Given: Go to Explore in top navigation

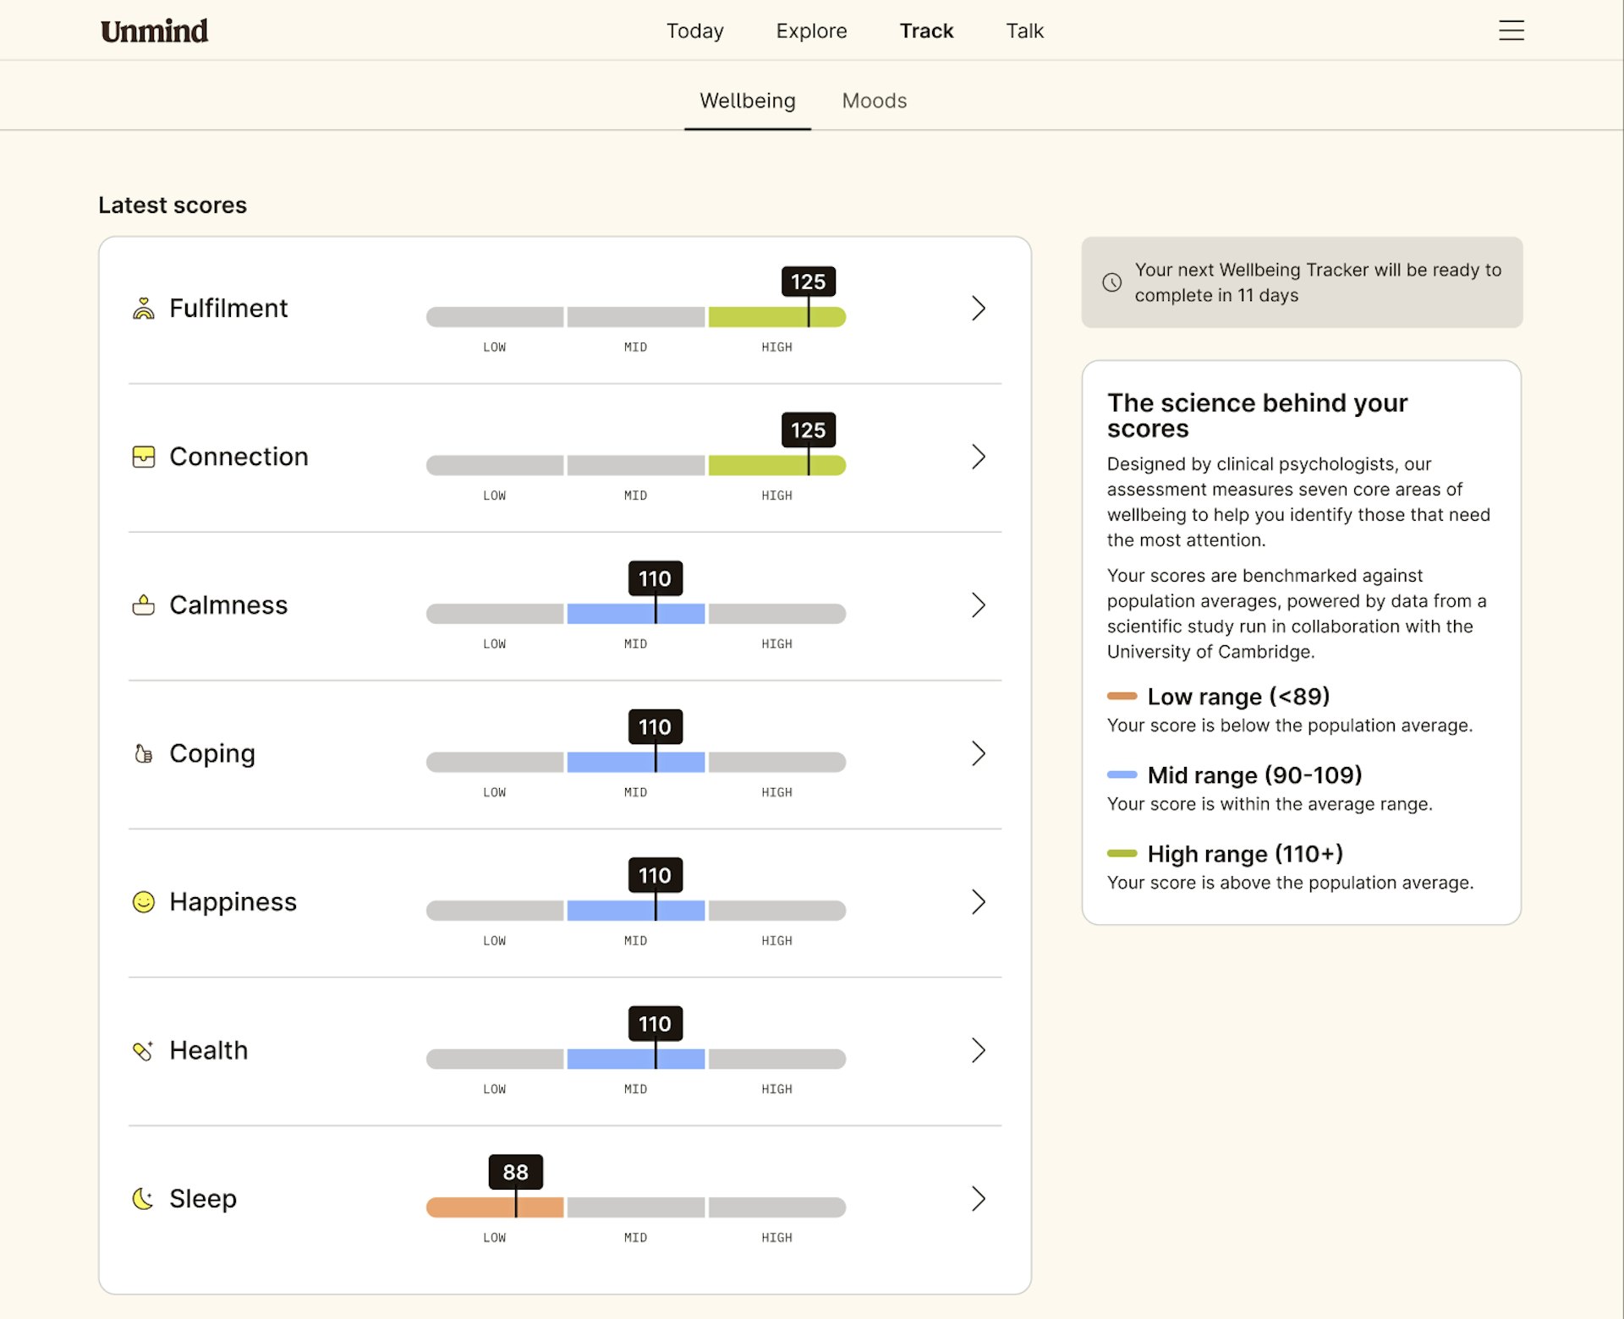Looking at the screenshot, I should 811,31.
